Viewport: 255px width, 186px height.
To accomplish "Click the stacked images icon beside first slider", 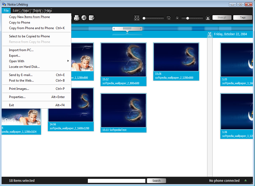I will 169,18.
